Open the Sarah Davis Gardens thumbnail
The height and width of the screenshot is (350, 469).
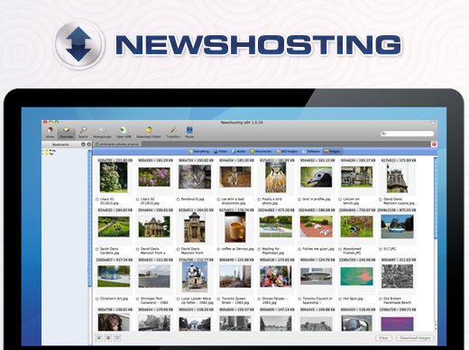[x=114, y=226]
